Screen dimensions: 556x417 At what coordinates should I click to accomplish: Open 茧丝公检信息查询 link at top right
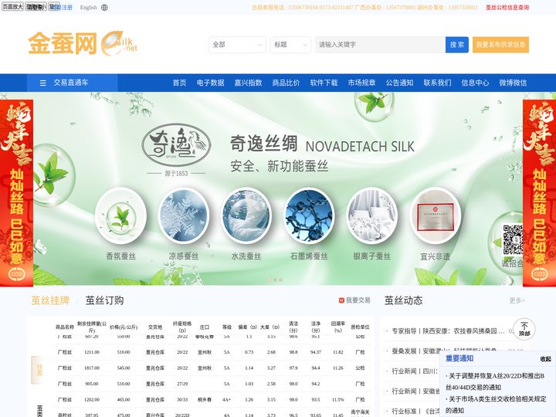pyautogui.click(x=507, y=7)
